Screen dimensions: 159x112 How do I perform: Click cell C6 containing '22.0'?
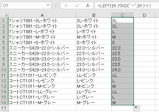pos(122,48)
